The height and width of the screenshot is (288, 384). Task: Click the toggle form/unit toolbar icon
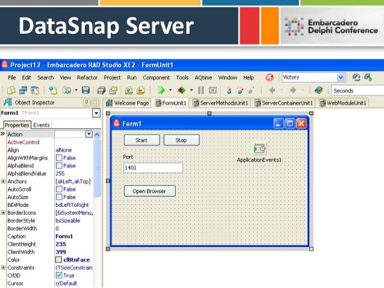point(35,91)
